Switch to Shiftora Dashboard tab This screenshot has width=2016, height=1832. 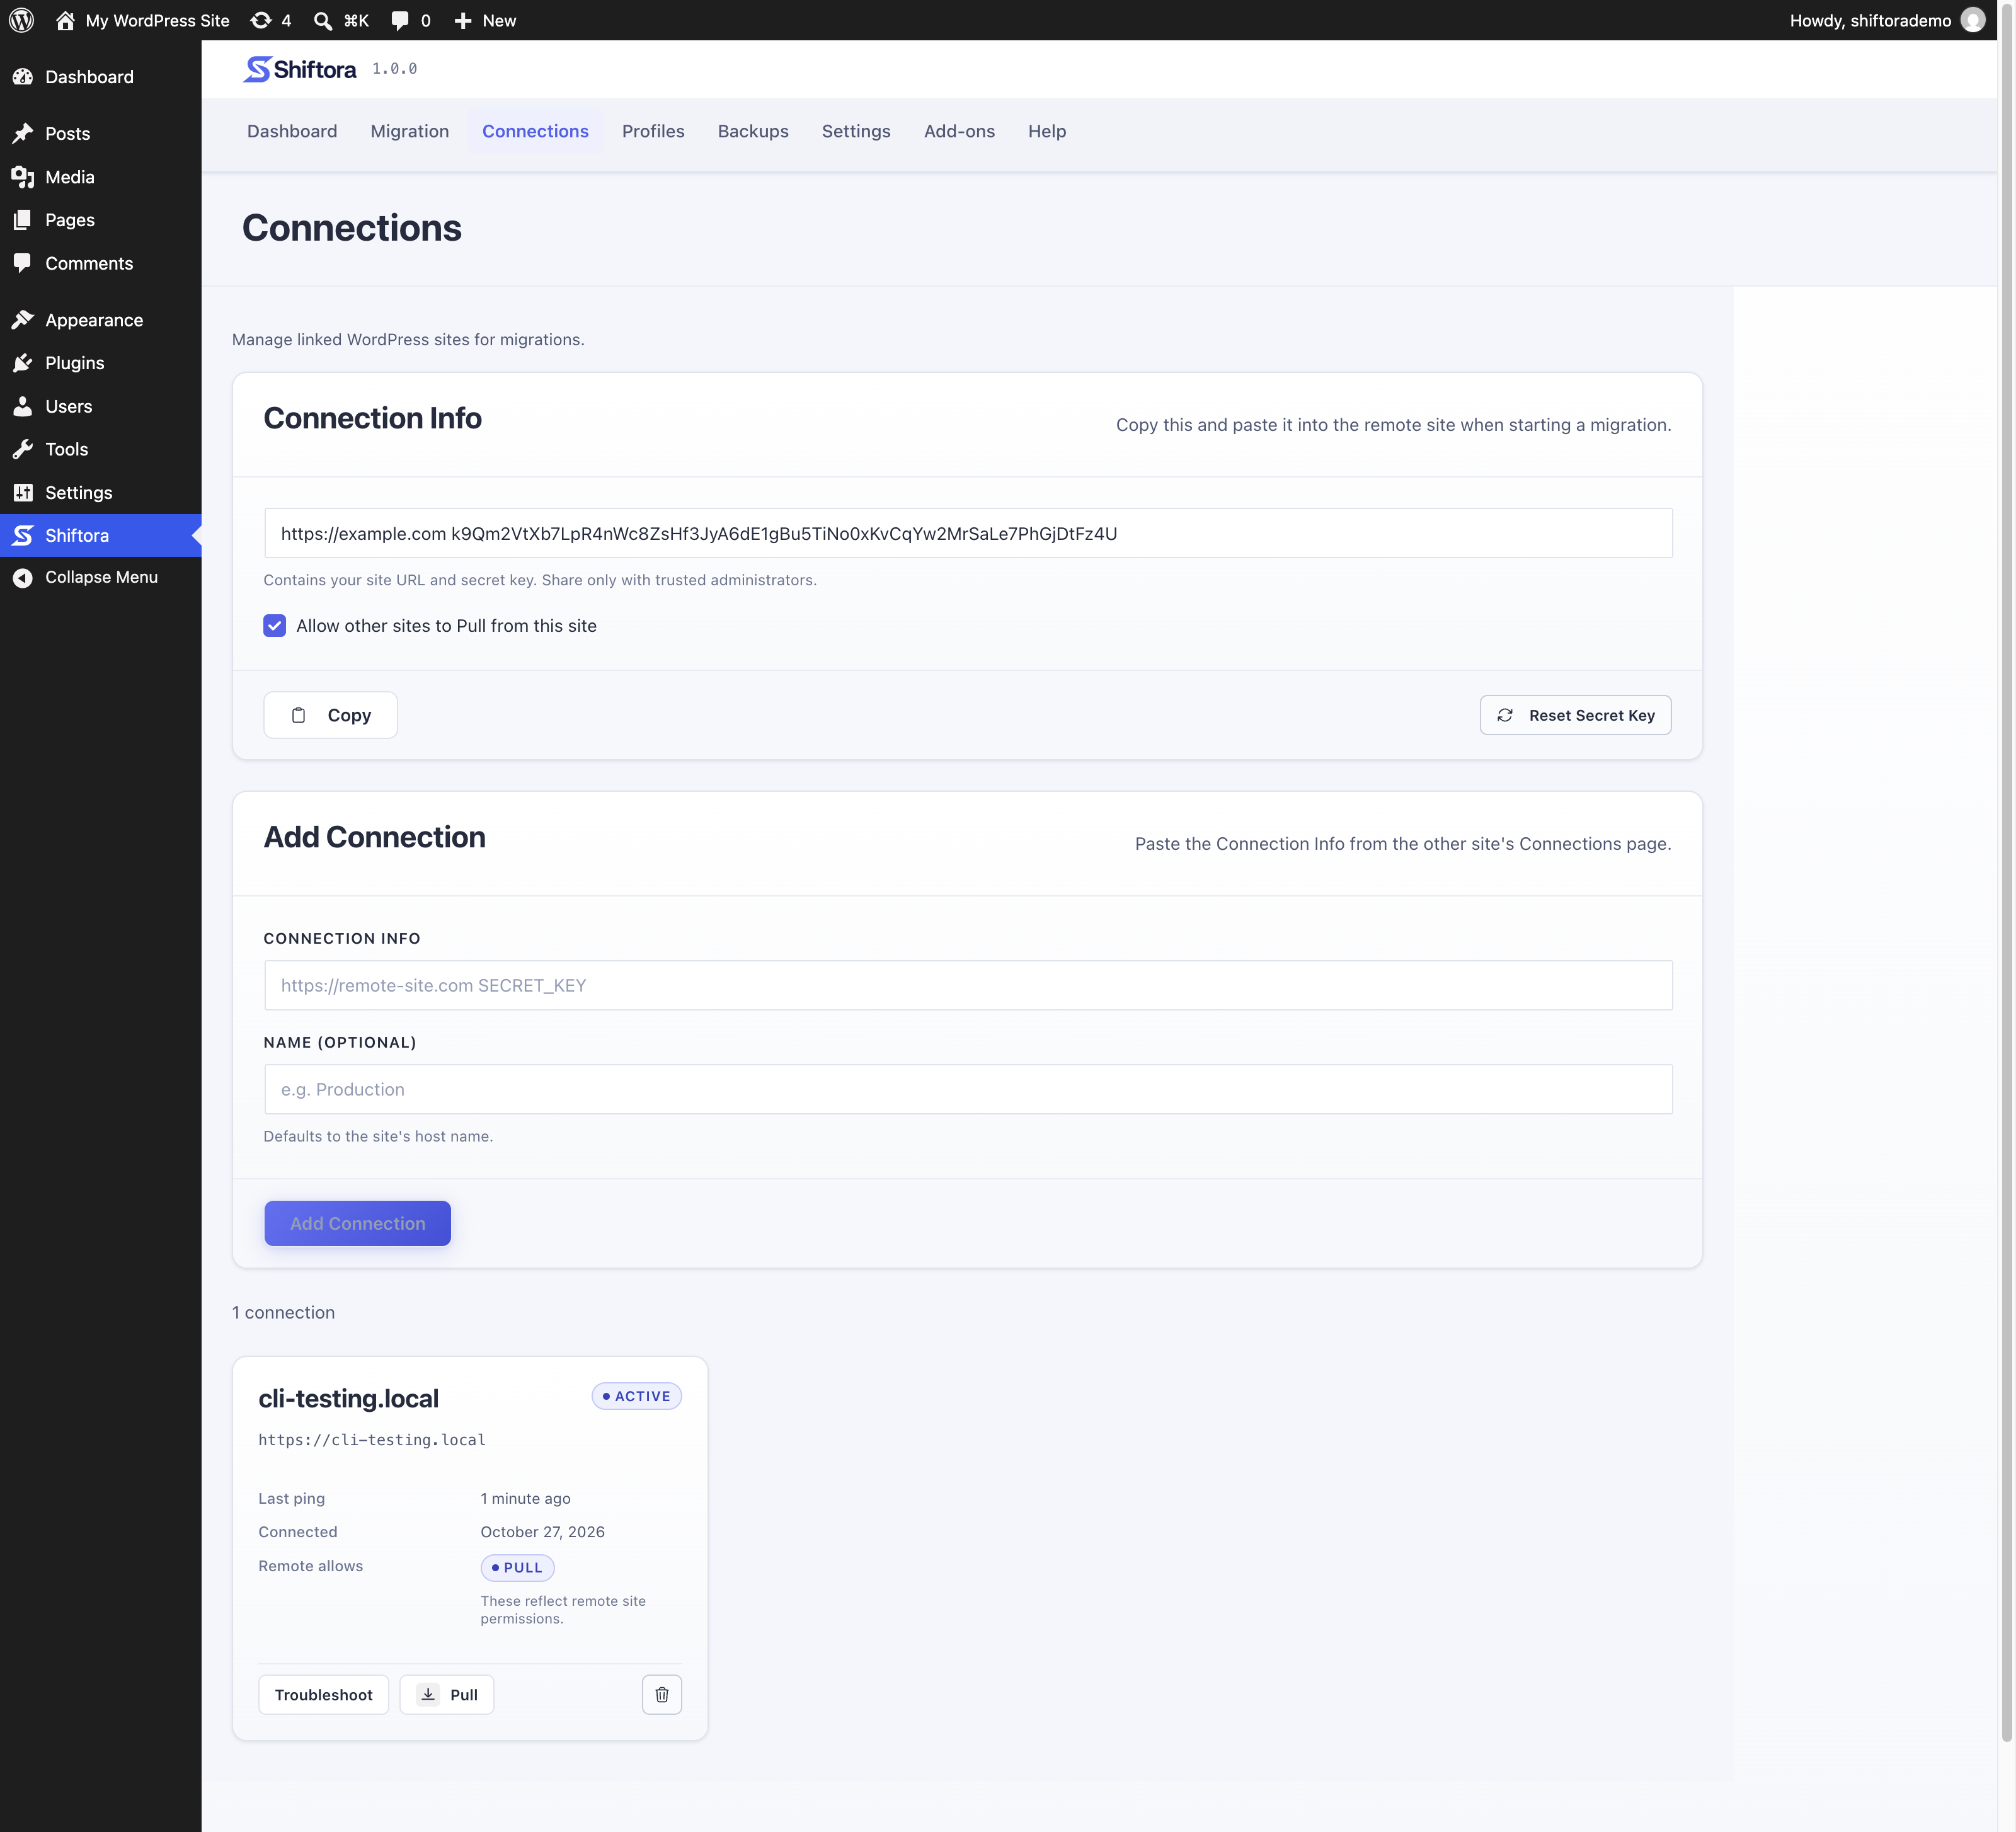(292, 131)
